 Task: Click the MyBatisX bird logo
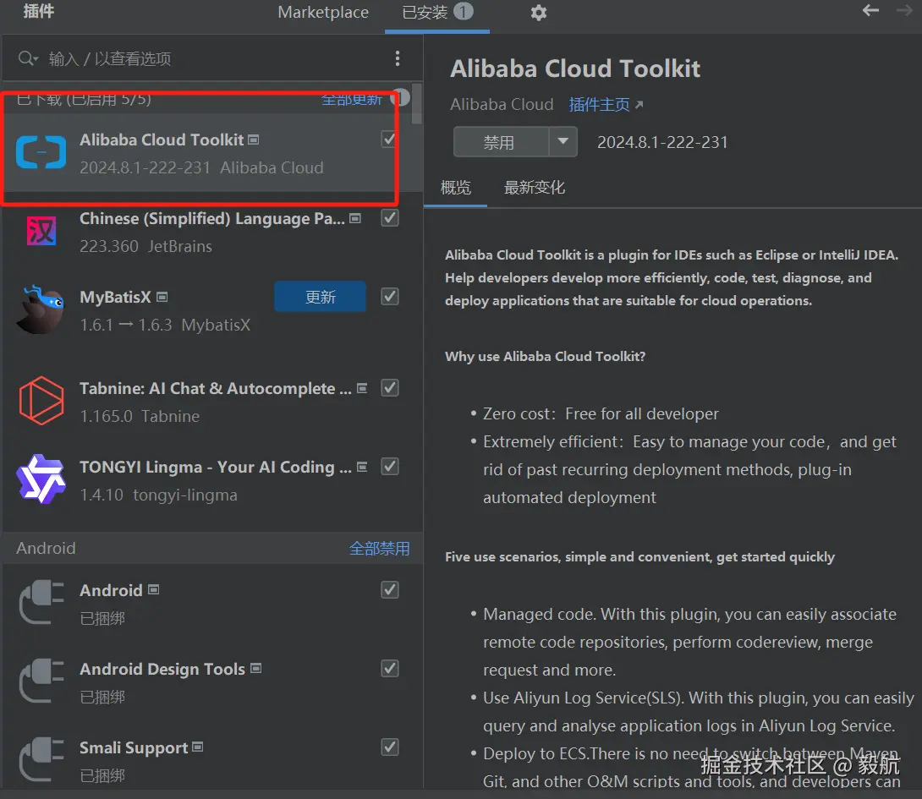point(40,309)
